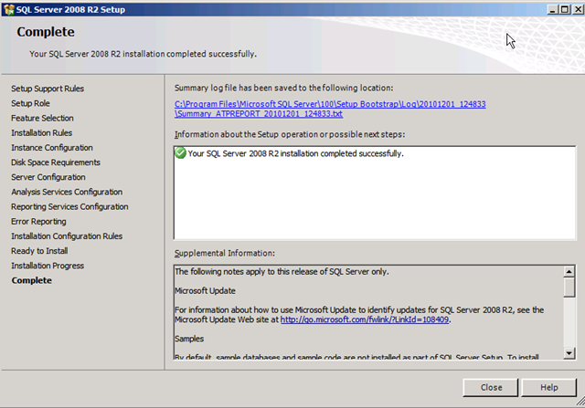Viewport: 585px width, 408px height.
Task: Click the Supplemental Information label
Action: coord(225,253)
